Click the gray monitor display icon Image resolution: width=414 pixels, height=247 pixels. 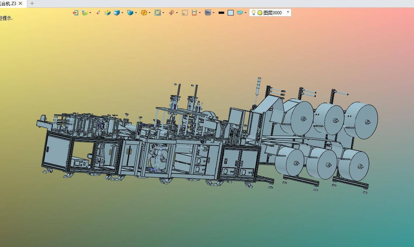pyautogui.click(x=208, y=13)
